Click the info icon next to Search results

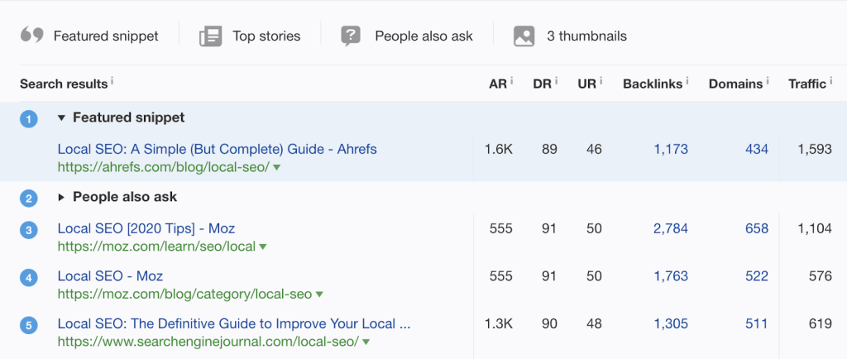coord(112,81)
